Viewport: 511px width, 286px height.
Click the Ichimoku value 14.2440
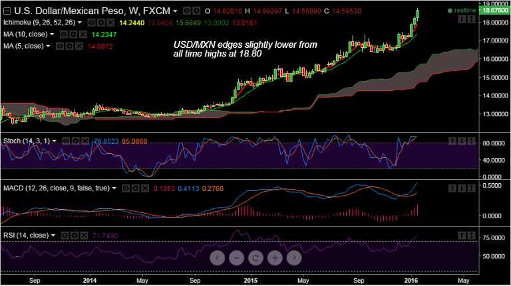132,23
